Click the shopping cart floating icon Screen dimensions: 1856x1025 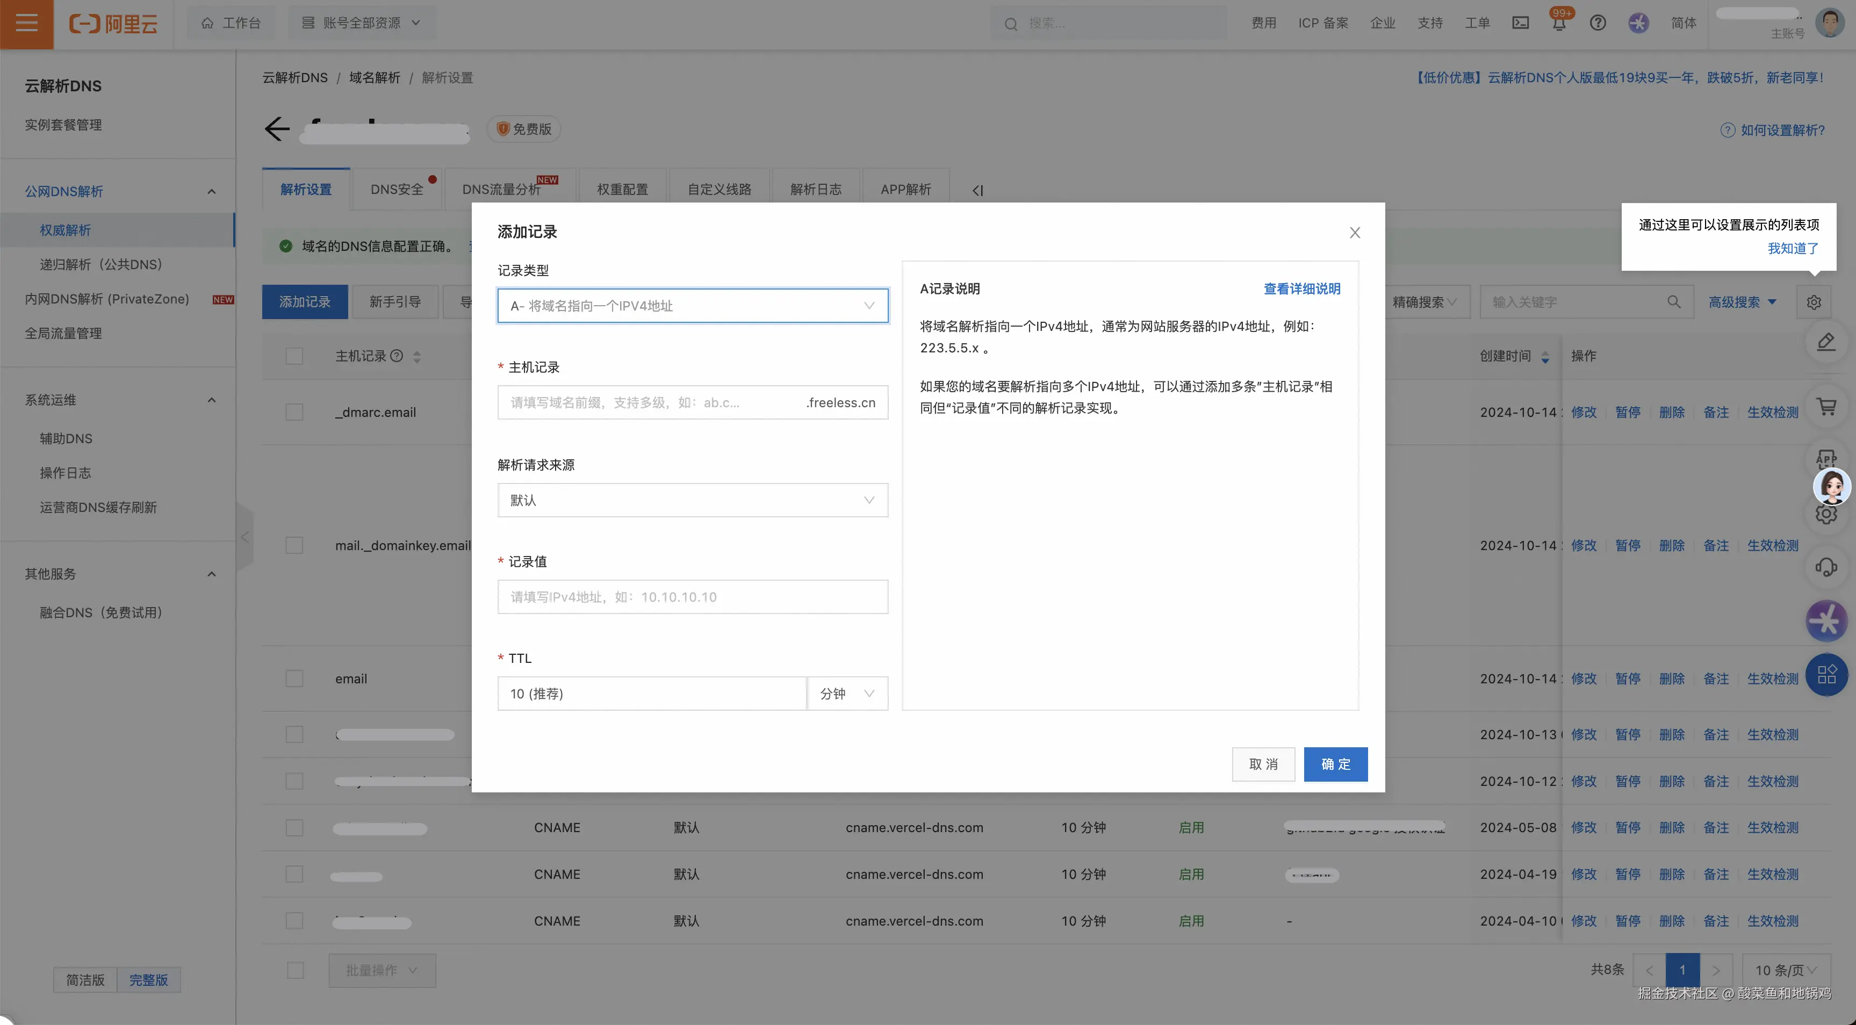pyautogui.click(x=1826, y=407)
